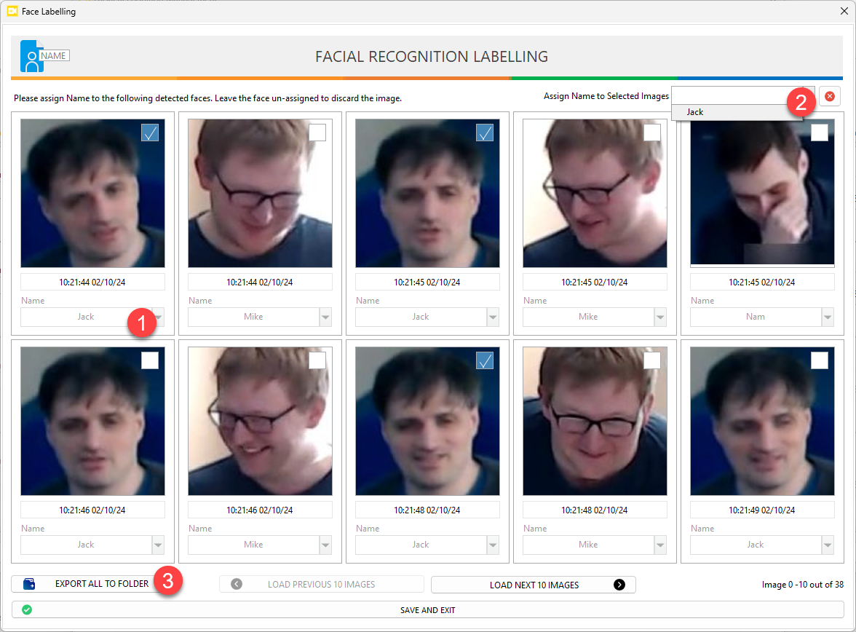This screenshot has height=632, width=856.
Task: Click timestamp 10:21:45 02/10/24 above Nam
Action: click(762, 283)
